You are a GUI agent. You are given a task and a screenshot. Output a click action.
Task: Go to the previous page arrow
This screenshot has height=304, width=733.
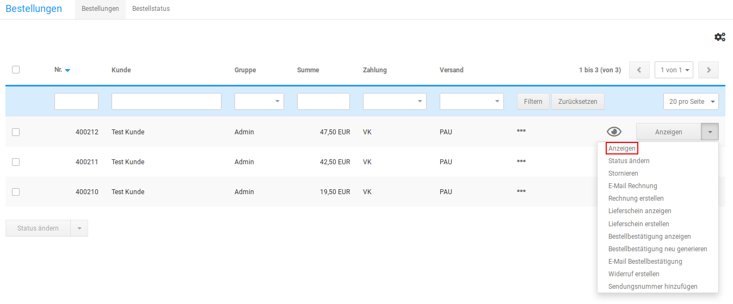point(639,70)
